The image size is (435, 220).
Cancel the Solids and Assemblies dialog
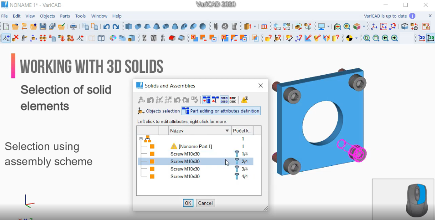click(205, 203)
